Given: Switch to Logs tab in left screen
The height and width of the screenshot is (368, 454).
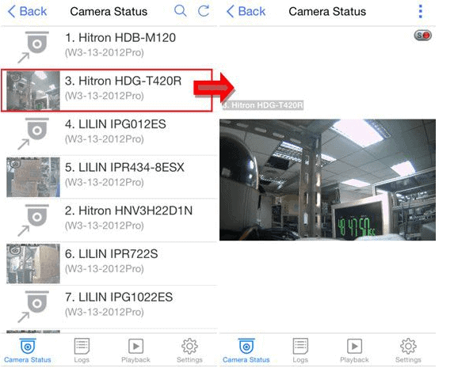Looking at the screenshot, I should click(x=82, y=351).
